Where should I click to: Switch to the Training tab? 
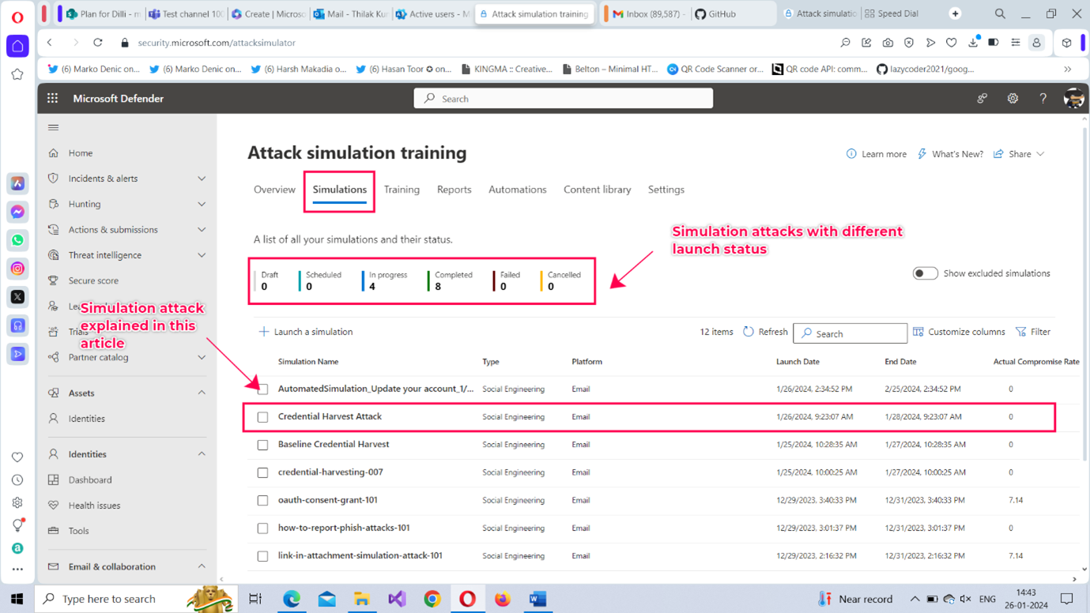point(402,190)
